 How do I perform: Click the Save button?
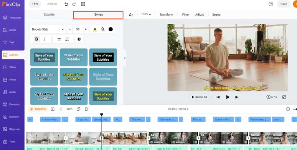[x=284, y=4]
